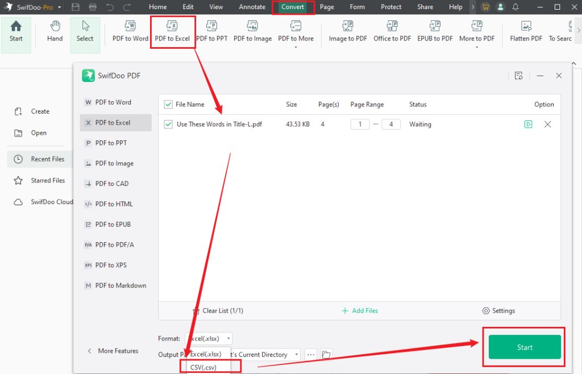Choose PDF to Excel in the ribbon
This screenshot has height=374, width=582.
tap(172, 31)
